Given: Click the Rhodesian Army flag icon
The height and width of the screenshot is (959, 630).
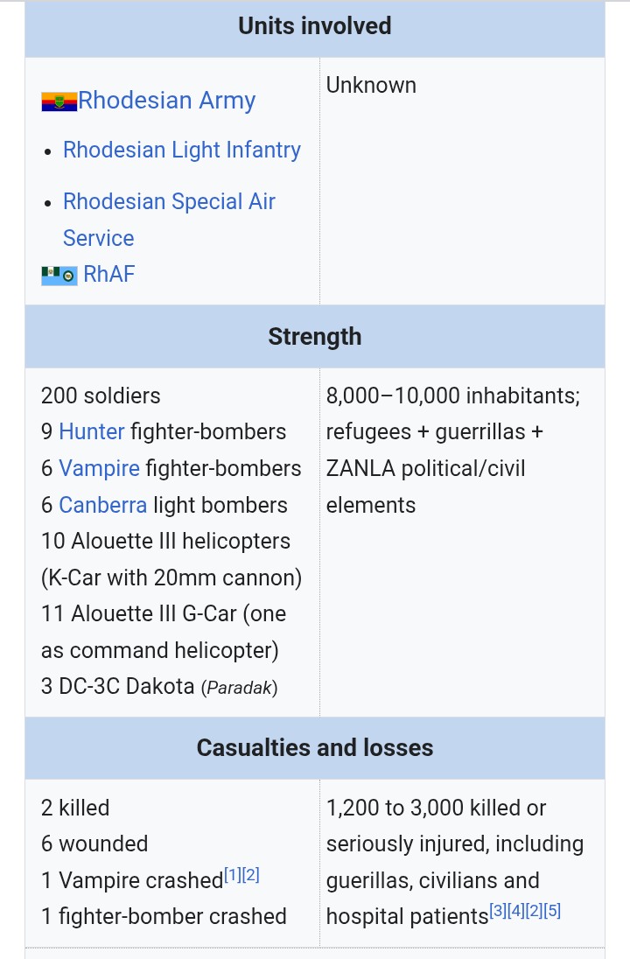Looking at the screenshot, I should coord(59,101).
